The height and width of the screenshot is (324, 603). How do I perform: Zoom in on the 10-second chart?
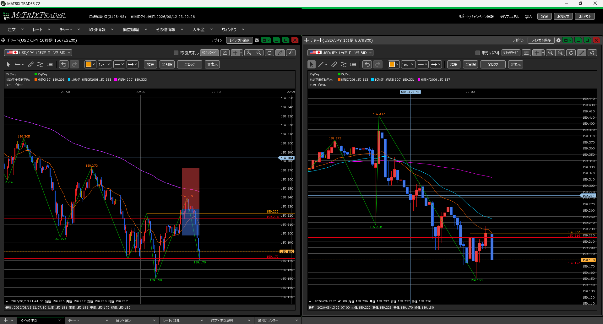(249, 53)
